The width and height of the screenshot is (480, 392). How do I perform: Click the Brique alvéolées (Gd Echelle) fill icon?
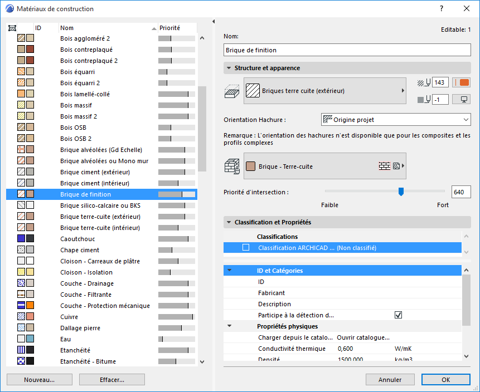click(x=21, y=150)
